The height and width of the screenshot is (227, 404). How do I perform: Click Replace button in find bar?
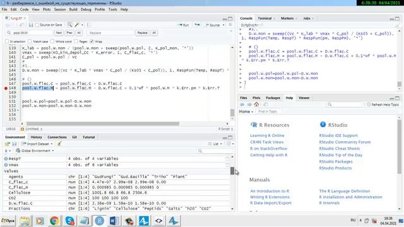point(142,33)
